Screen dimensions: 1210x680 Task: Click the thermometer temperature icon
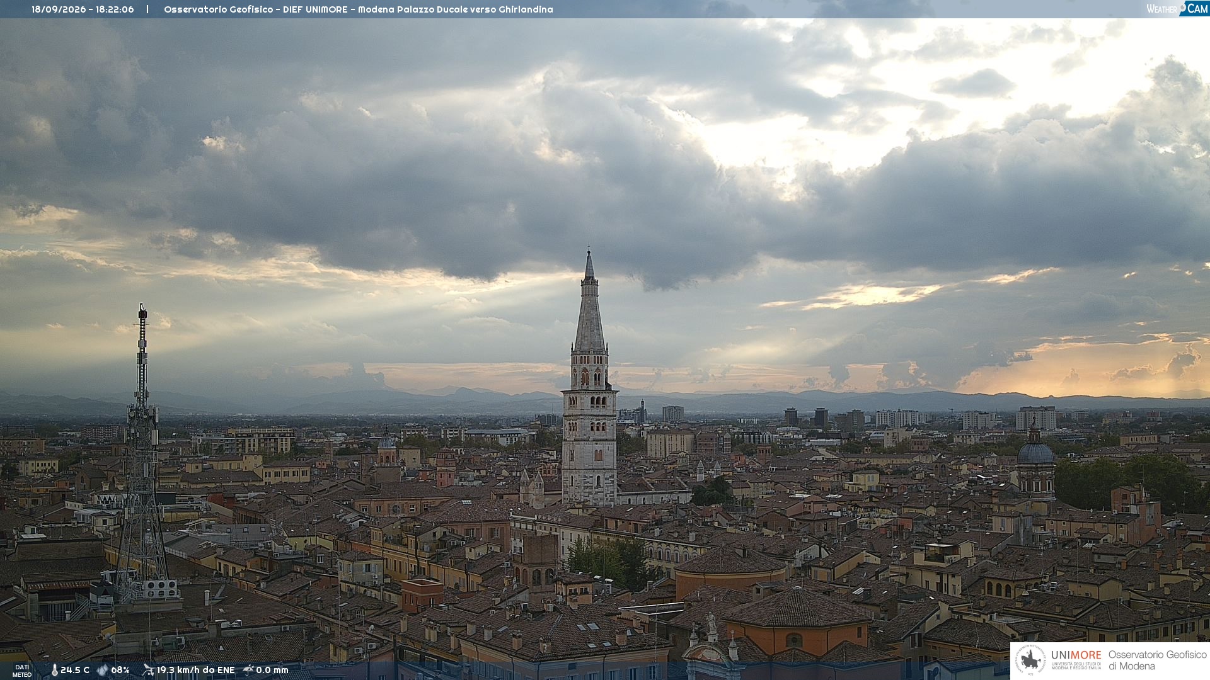(54, 671)
